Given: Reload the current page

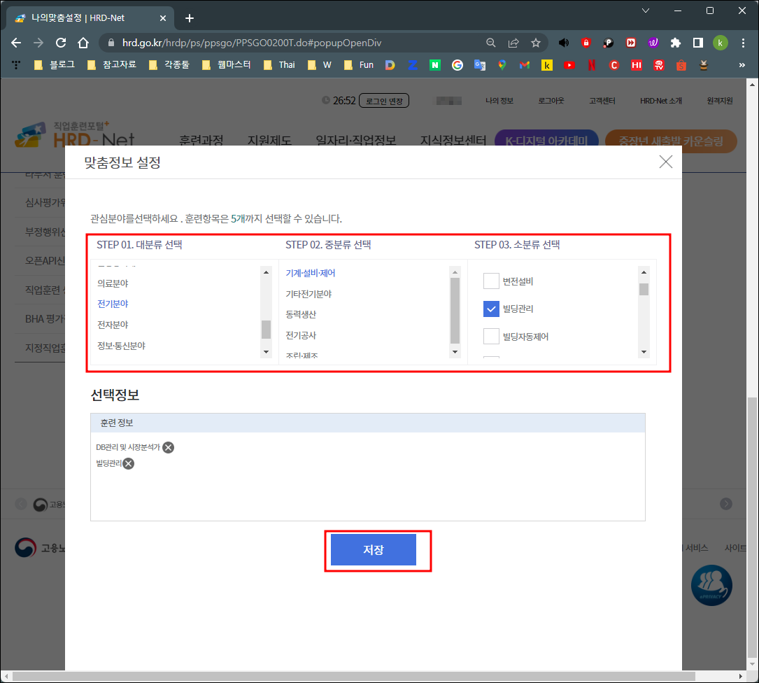Looking at the screenshot, I should tap(60, 43).
